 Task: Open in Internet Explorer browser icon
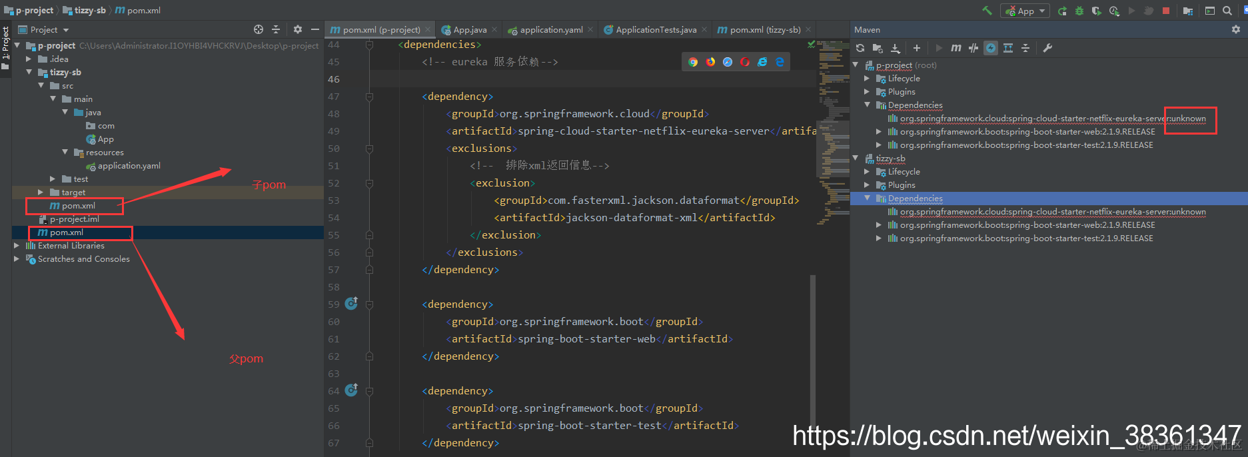762,62
